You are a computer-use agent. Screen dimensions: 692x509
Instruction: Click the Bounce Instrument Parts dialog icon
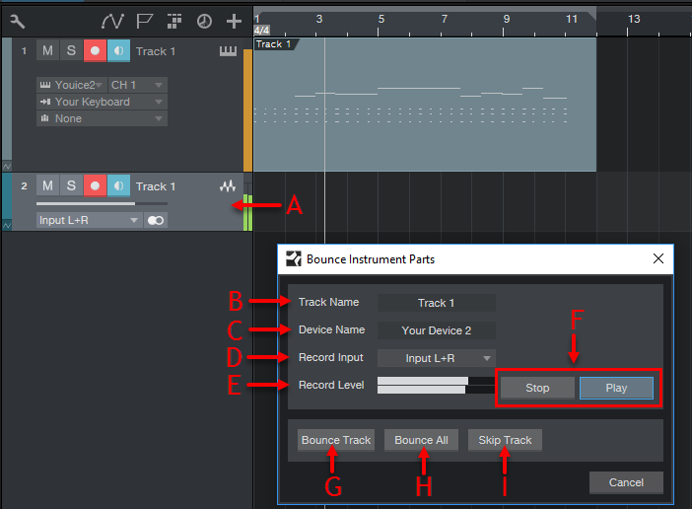[x=294, y=258]
